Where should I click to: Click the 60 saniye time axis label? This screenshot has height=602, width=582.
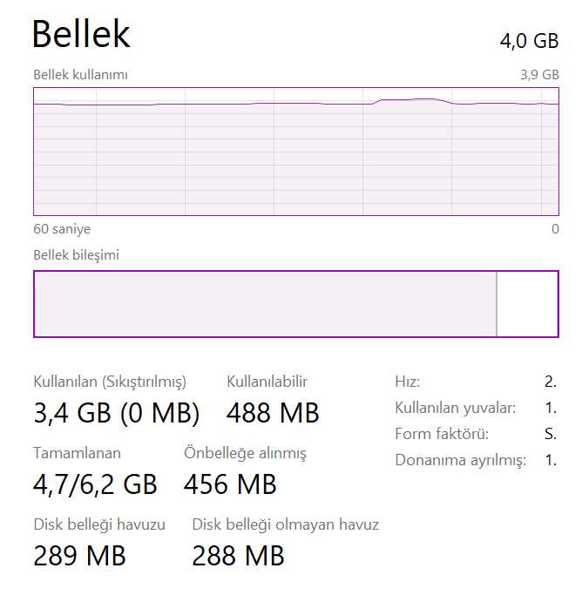tap(62, 229)
